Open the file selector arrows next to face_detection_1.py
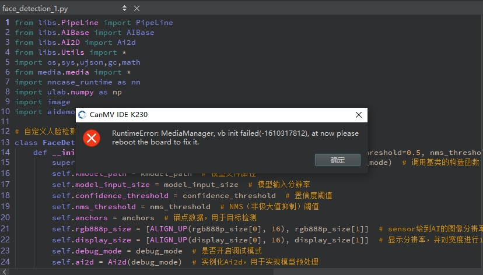The height and width of the screenshot is (275, 483). 124,8
